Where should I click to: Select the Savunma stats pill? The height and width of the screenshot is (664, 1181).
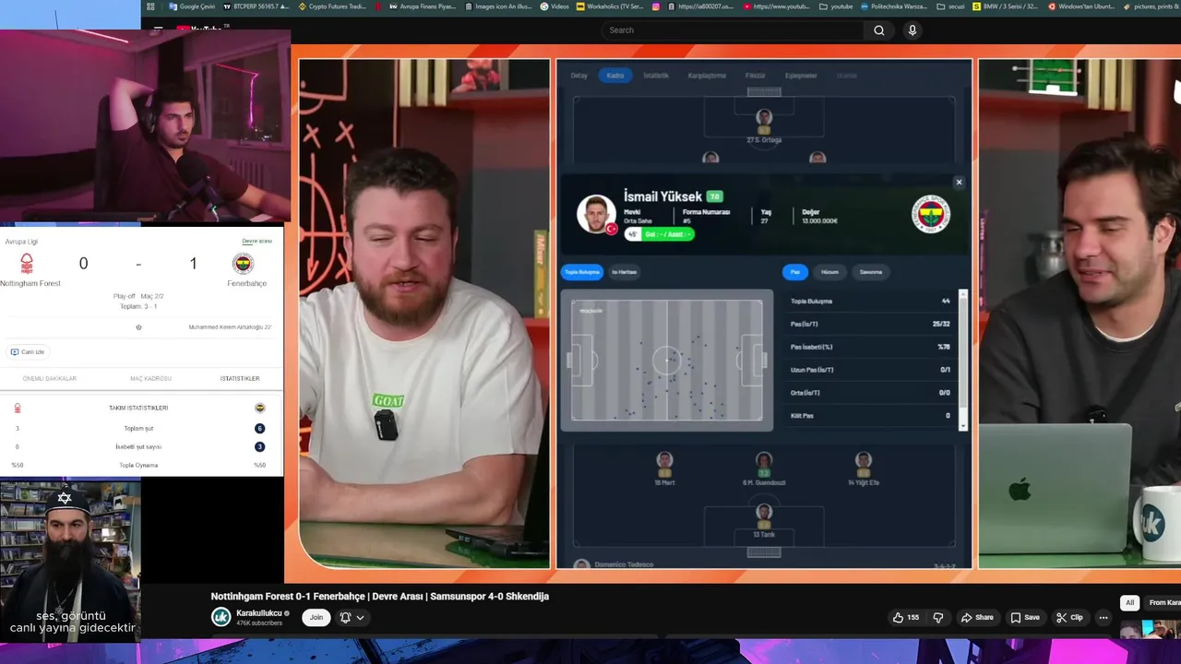click(x=871, y=271)
